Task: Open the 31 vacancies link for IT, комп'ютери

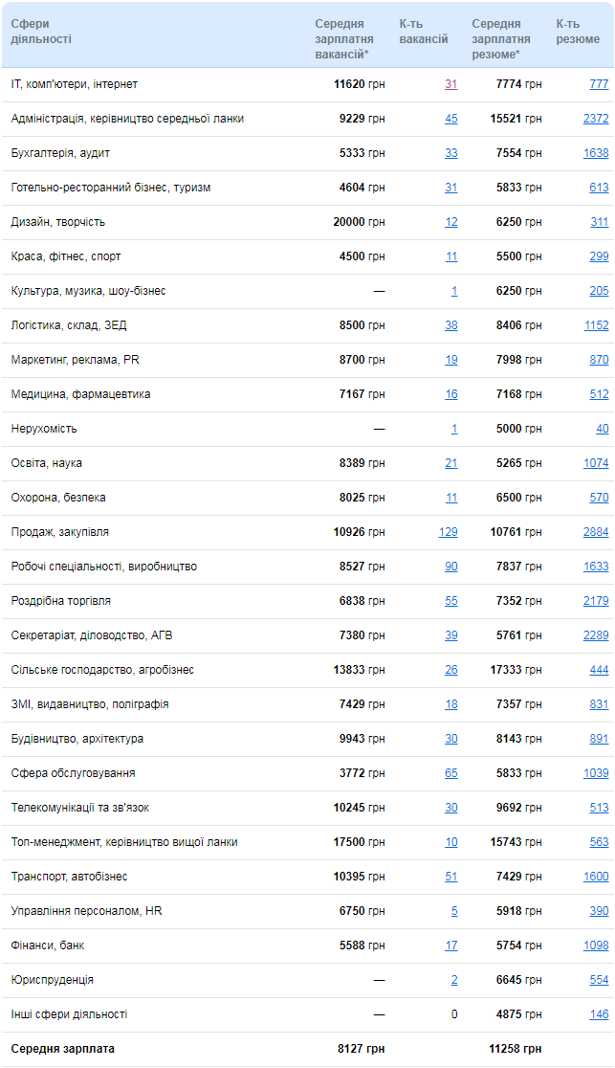Action: (450, 84)
